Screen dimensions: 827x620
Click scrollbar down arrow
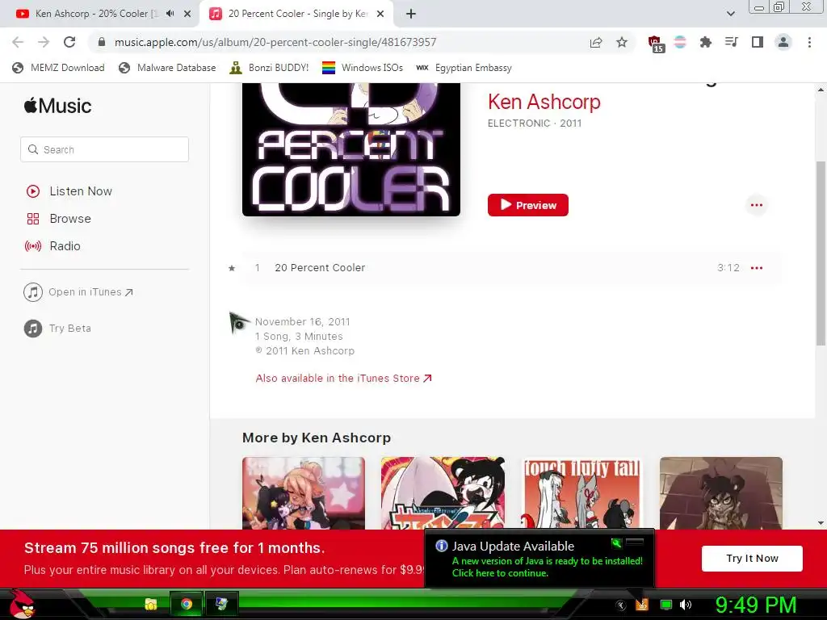click(821, 523)
